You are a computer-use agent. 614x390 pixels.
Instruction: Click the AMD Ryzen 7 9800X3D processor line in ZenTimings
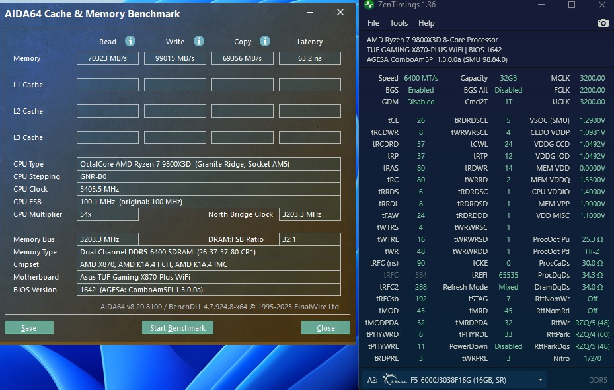click(x=432, y=40)
